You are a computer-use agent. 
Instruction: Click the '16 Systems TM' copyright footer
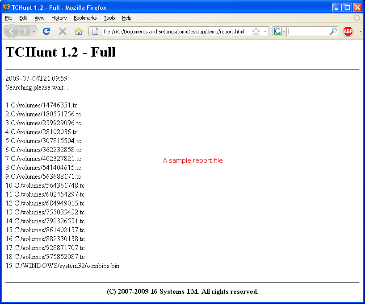pyautogui.click(x=183, y=292)
